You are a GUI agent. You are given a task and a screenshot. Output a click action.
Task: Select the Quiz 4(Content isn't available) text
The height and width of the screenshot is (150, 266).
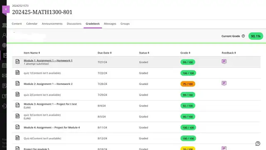42,138
